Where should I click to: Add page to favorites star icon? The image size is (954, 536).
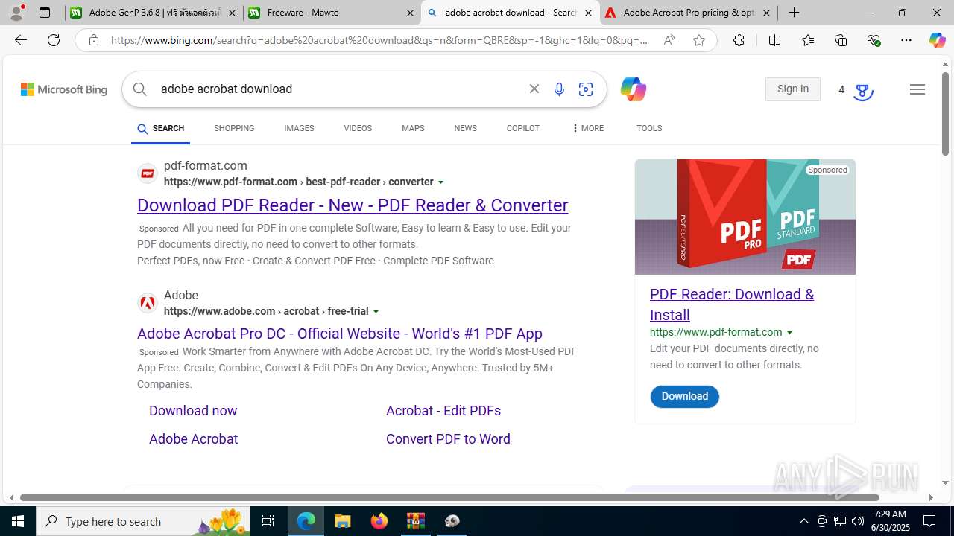tap(699, 40)
